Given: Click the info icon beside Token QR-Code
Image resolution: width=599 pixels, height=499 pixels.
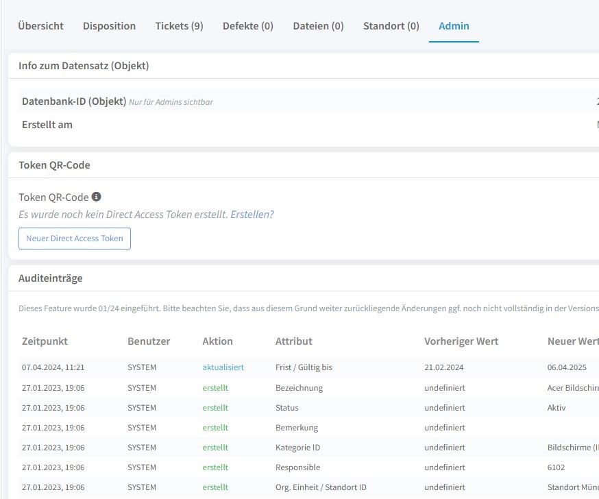Looking at the screenshot, I should tap(97, 197).
